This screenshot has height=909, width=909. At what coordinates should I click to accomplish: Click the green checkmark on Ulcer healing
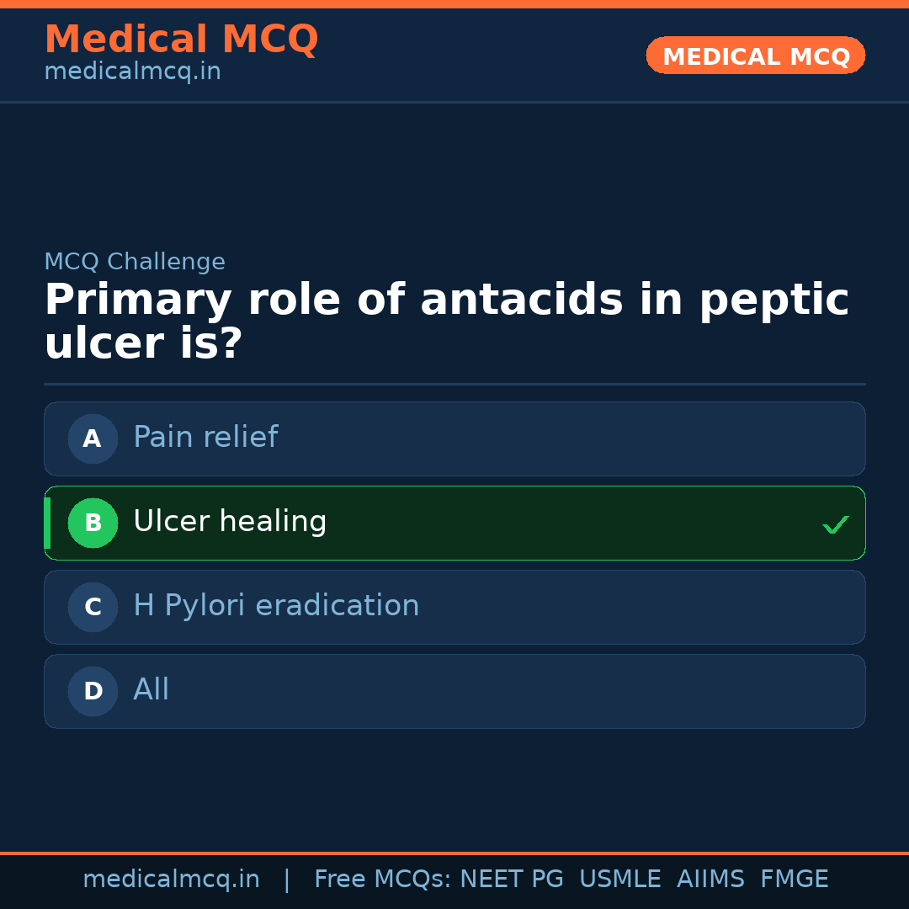[835, 524]
